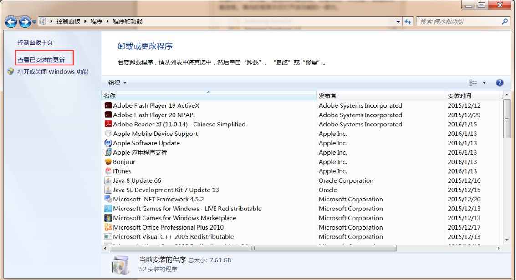Open 查看已安装的更新 link
The width and height of the screenshot is (516, 280).
[41, 60]
